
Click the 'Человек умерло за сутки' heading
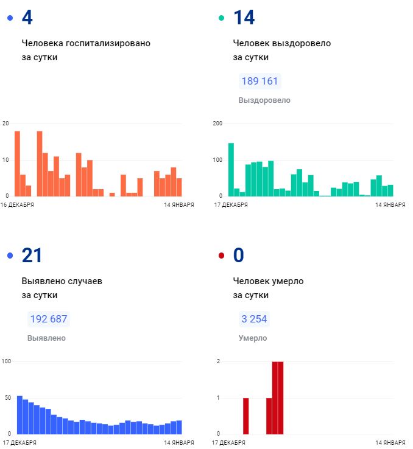268,288
